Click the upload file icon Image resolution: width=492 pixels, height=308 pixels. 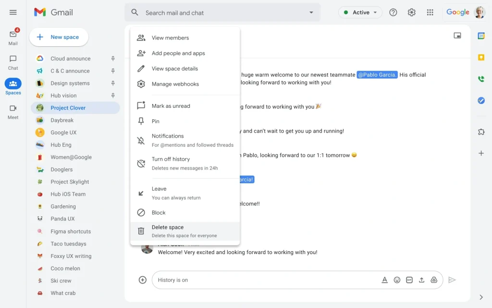(x=422, y=280)
